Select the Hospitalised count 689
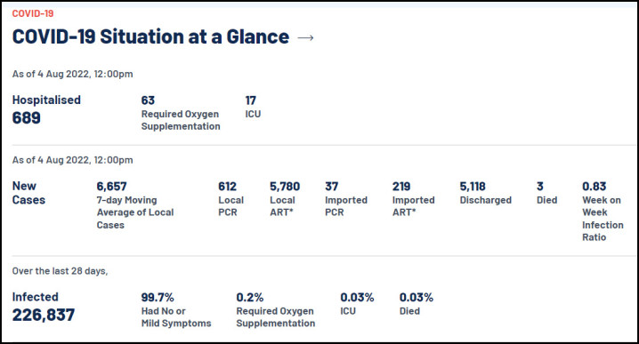 pyautogui.click(x=27, y=117)
